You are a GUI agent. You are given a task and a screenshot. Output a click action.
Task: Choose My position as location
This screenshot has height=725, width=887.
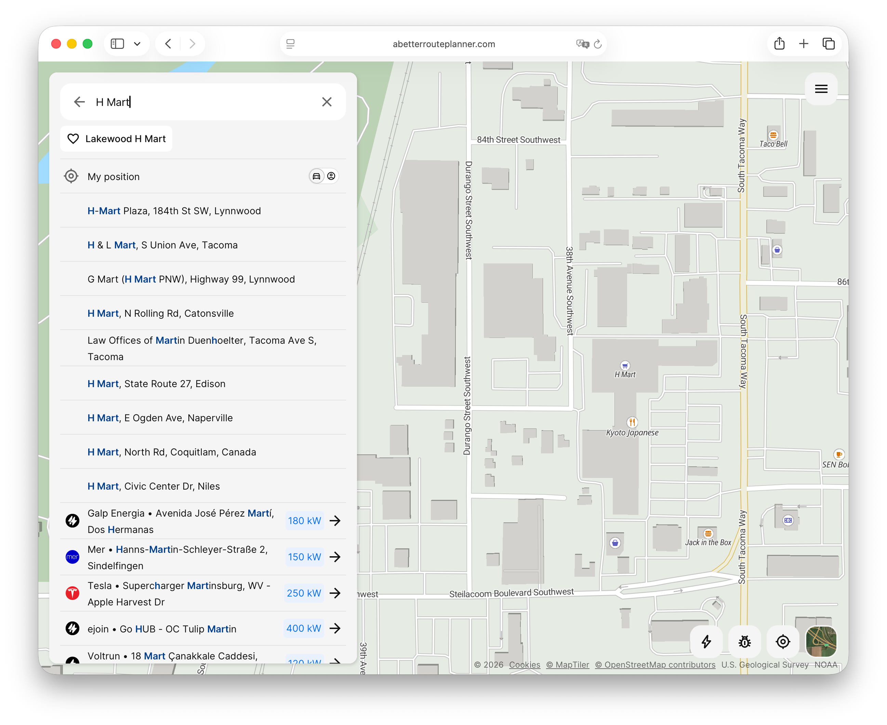(203, 176)
